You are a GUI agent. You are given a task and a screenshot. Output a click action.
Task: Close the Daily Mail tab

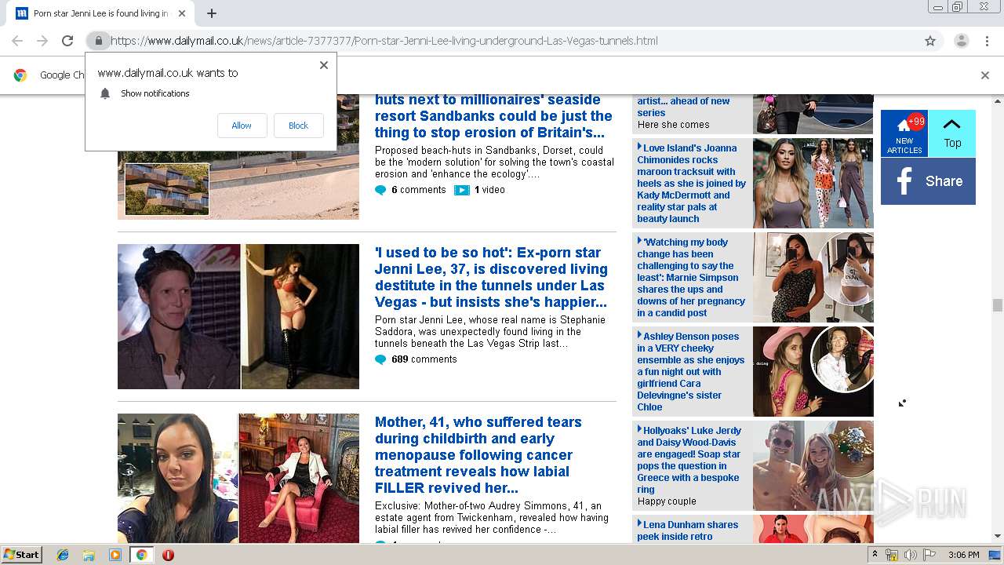(x=182, y=13)
